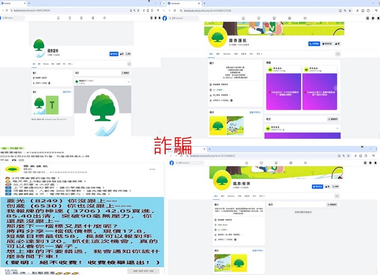This screenshot has height=275, width=380.
Task: Open the three-dot menu on the 國泰護航 ad post
Action: (152, 169)
